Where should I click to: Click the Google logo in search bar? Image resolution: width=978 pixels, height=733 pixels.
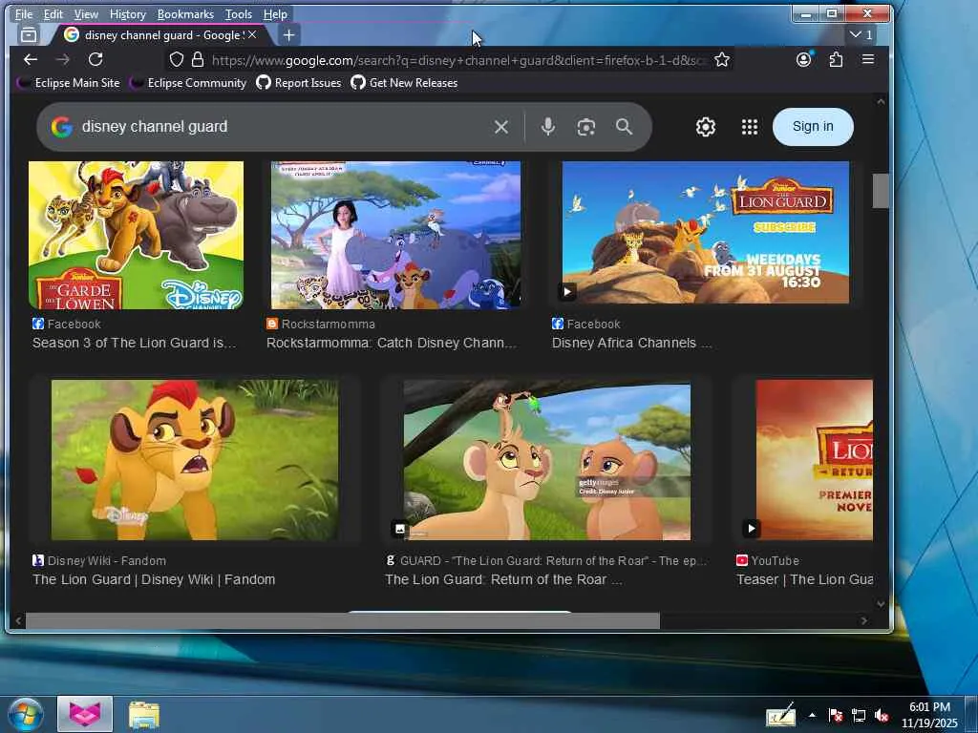(61, 127)
